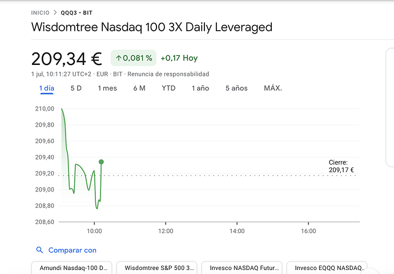This screenshot has width=394, height=274.
Task: Click the up arrow in percent badge
Action: coord(119,59)
